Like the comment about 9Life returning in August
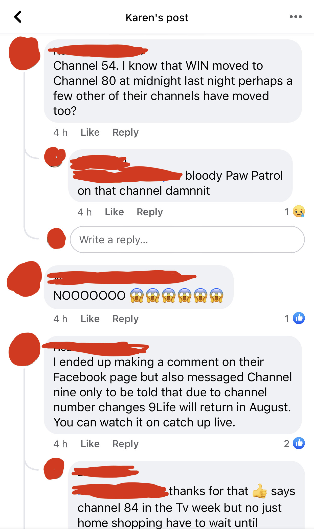Screen dimensions: 314x529 point(90,444)
